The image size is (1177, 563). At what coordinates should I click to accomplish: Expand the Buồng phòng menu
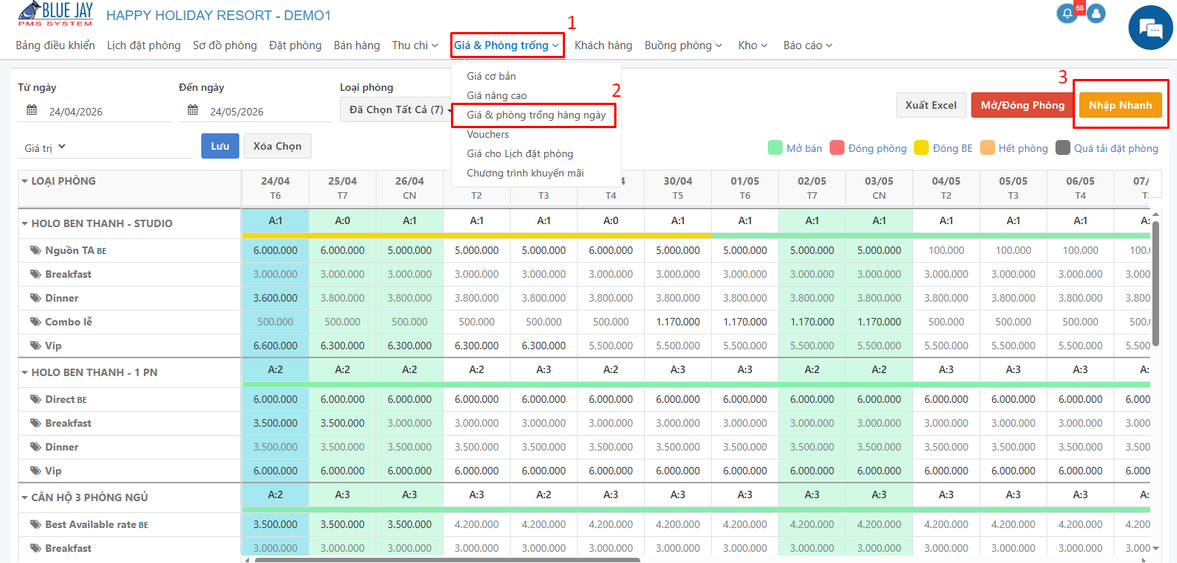(x=684, y=45)
